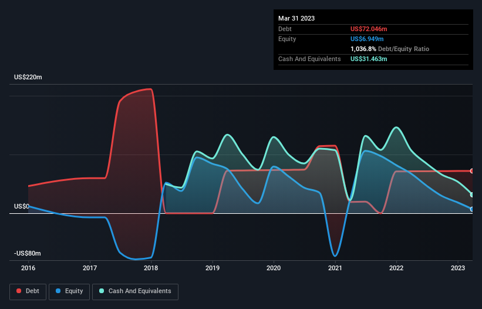Toggle the Equity series legend button

pos(69,291)
